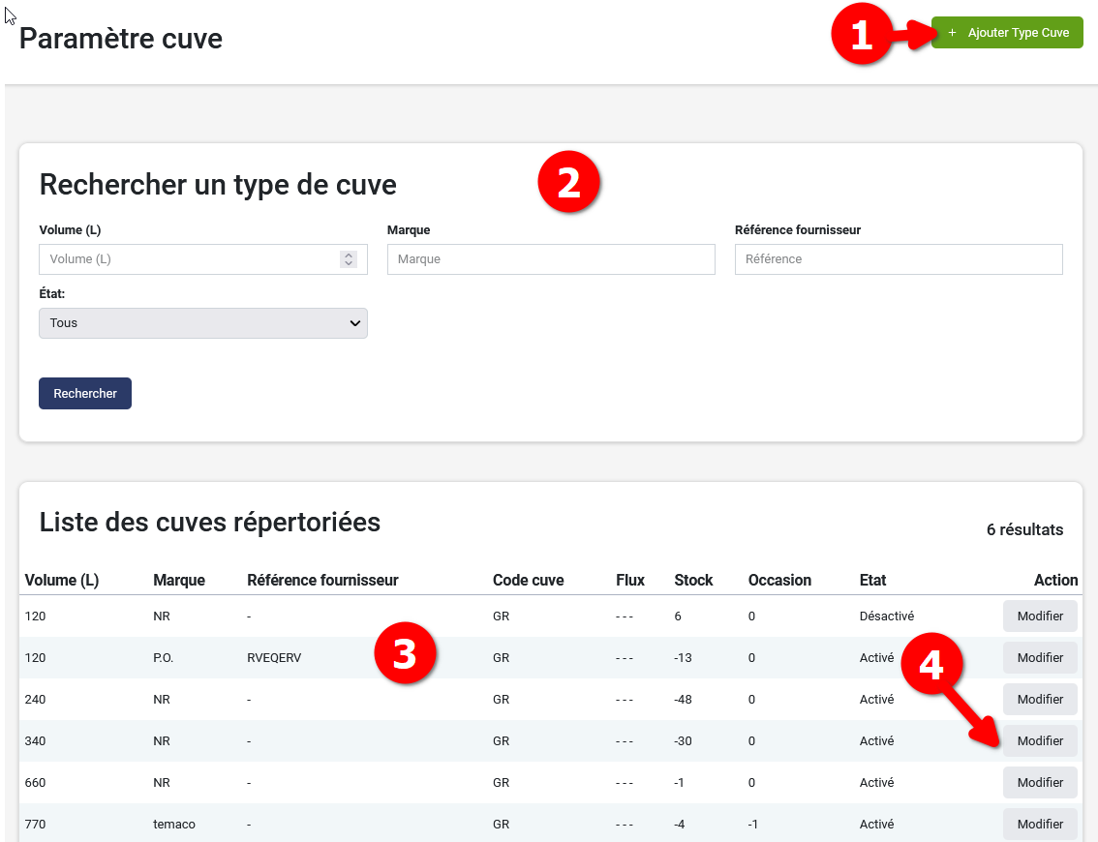Click Modifier on the Désactivé 120 L row

coord(1039,616)
